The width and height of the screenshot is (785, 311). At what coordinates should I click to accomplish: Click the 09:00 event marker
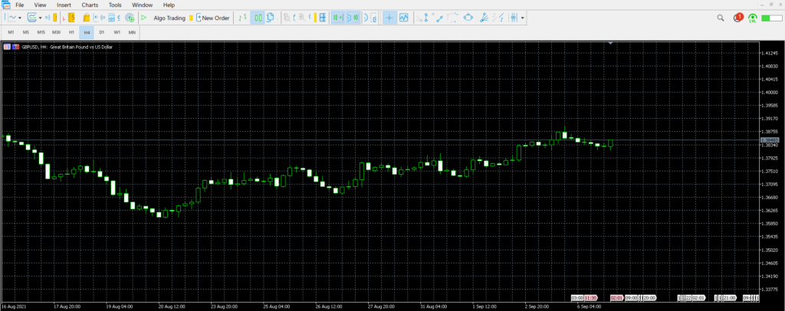(x=631, y=297)
